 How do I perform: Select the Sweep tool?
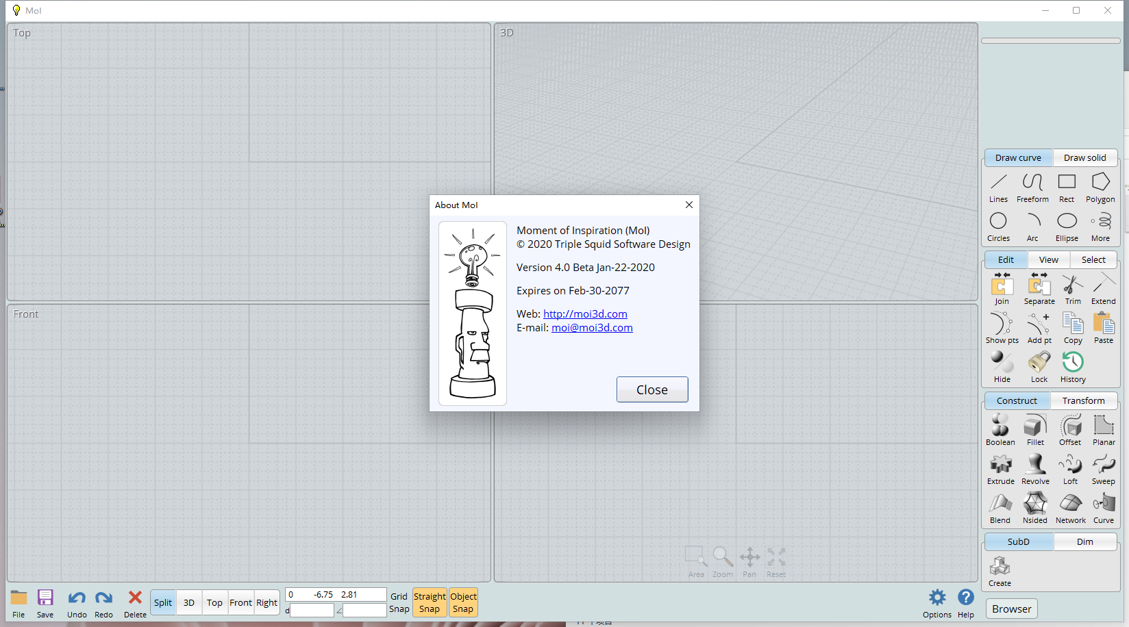[x=1104, y=469]
